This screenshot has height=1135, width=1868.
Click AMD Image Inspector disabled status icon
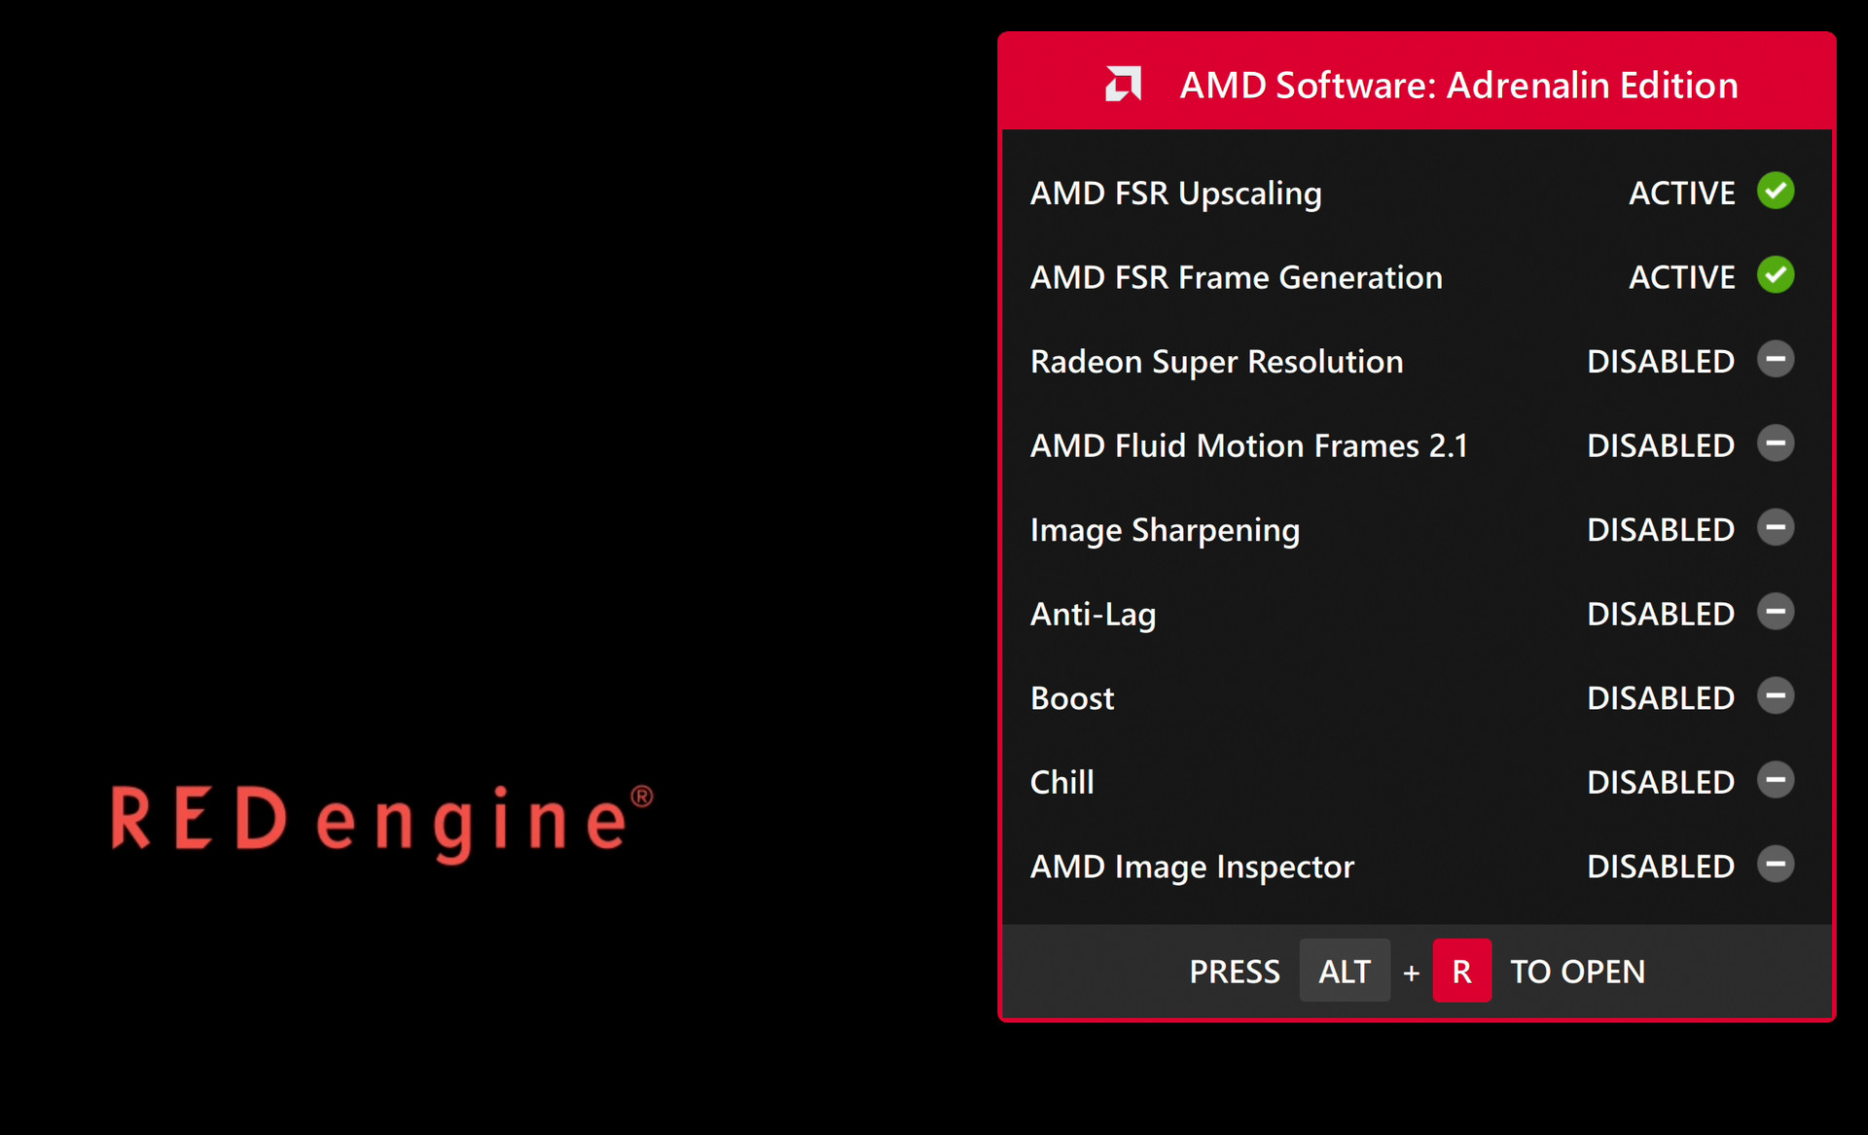point(1775,865)
